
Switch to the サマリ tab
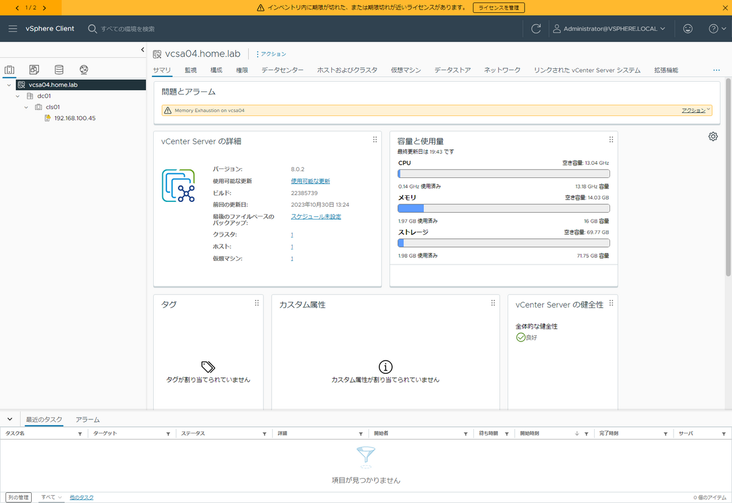coord(162,70)
